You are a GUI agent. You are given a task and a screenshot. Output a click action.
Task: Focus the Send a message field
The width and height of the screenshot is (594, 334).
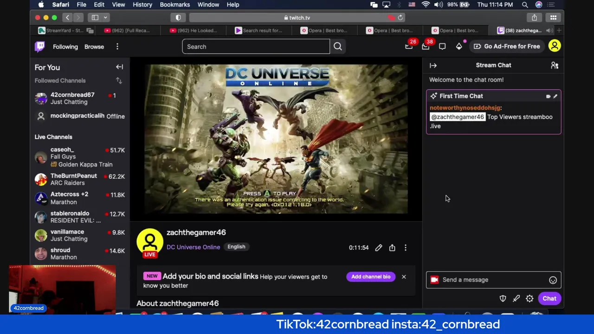tap(493, 280)
